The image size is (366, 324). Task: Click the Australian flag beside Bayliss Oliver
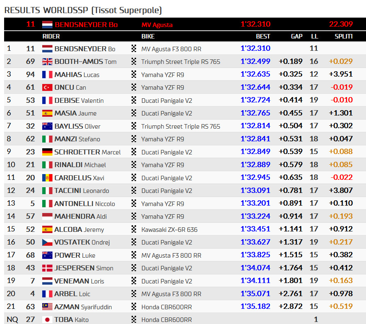coord(47,126)
